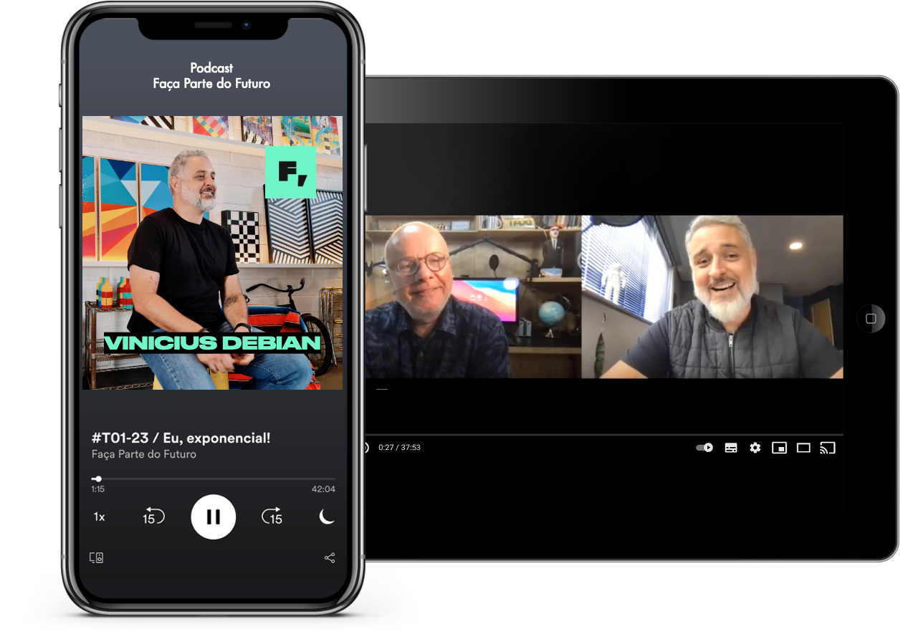Viewport: 903px width, 639px height.
Task: Pause the podcast episode playback
Action: 213,517
